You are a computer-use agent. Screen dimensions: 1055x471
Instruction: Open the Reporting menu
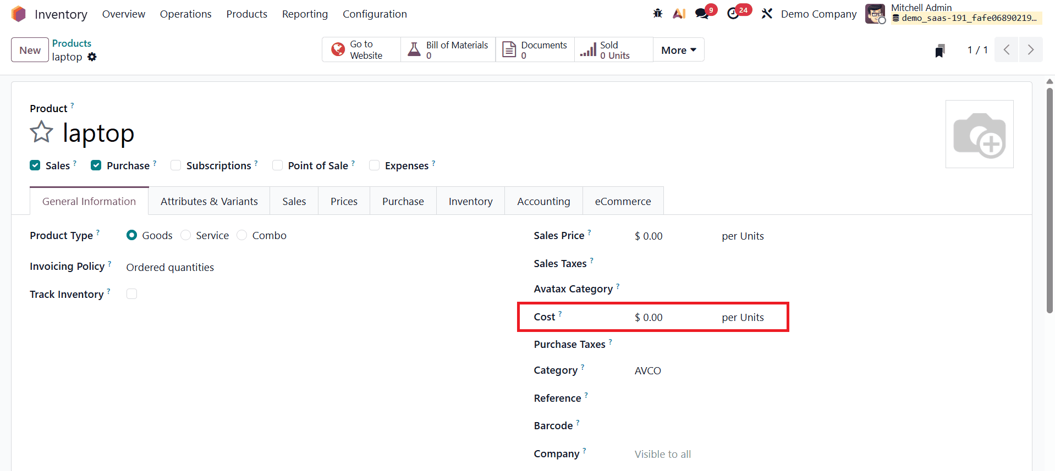tap(305, 14)
